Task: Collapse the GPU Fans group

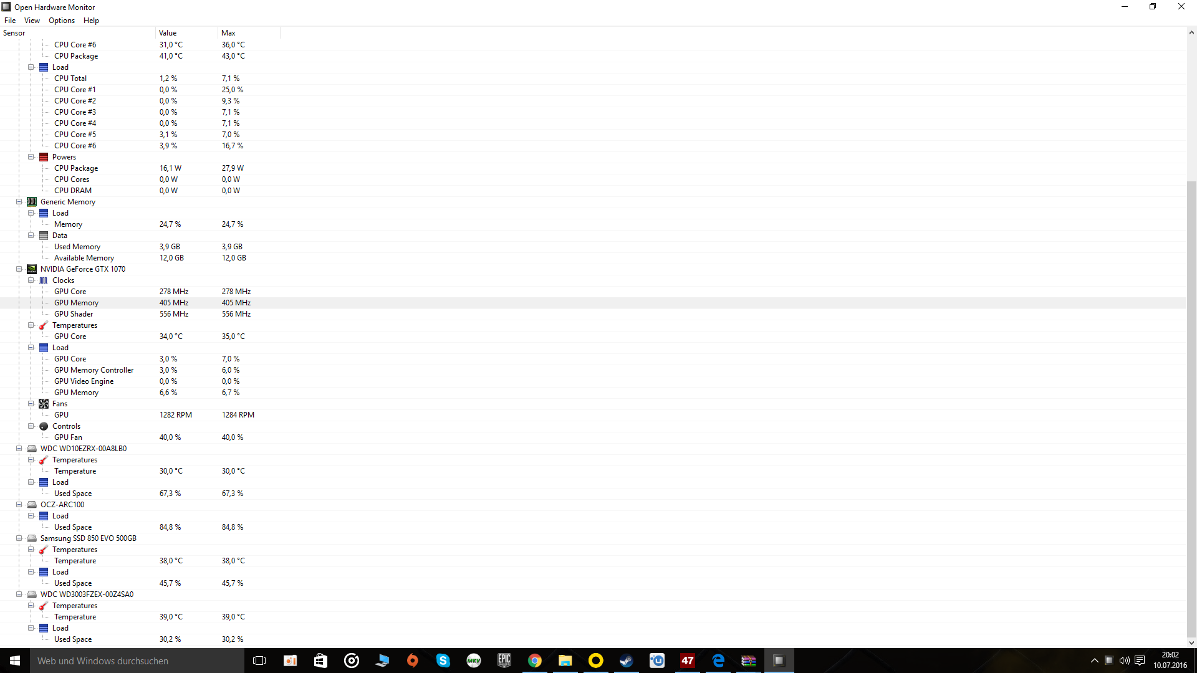Action: tap(31, 404)
